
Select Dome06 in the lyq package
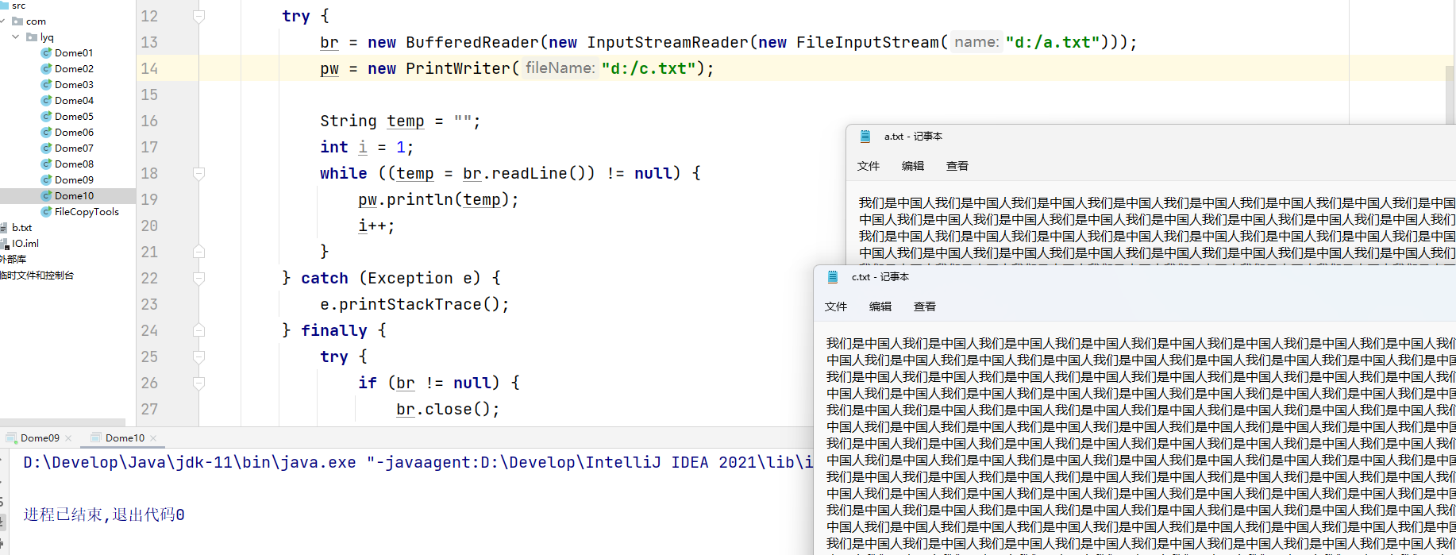click(x=74, y=133)
